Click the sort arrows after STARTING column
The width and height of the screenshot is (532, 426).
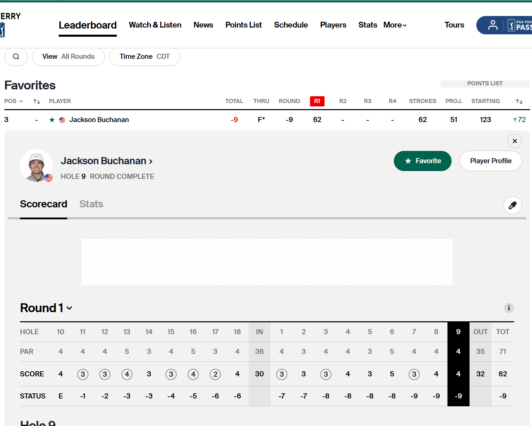(x=519, y=101)
